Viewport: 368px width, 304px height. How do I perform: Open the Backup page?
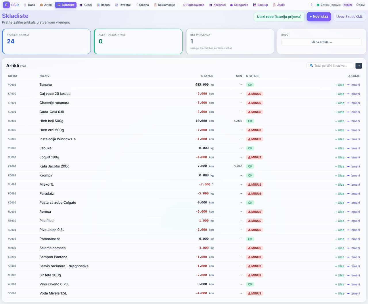click(x=260, y=5)
